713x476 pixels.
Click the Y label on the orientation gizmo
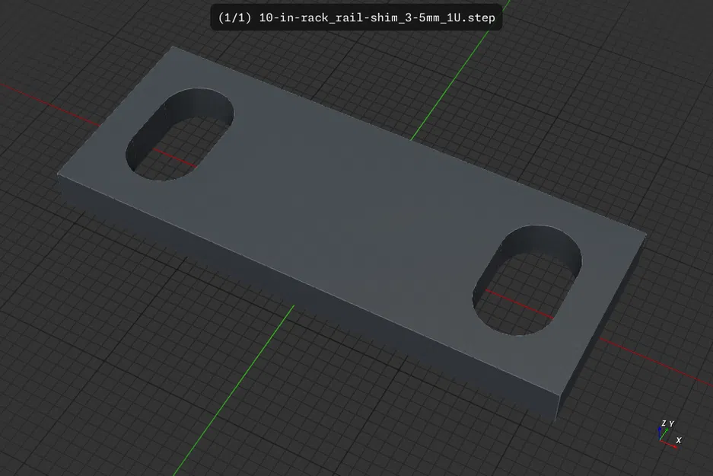(671, 423)
